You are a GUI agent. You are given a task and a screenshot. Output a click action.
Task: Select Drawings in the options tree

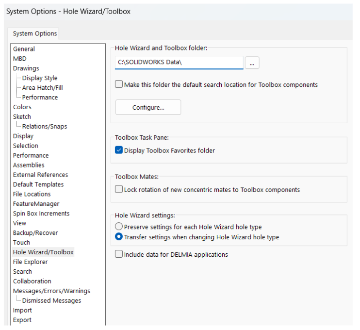click(x=26, y=68)
